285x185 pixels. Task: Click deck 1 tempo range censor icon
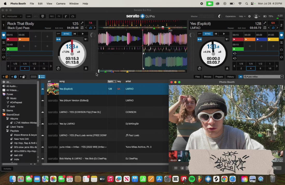(58, 68)
